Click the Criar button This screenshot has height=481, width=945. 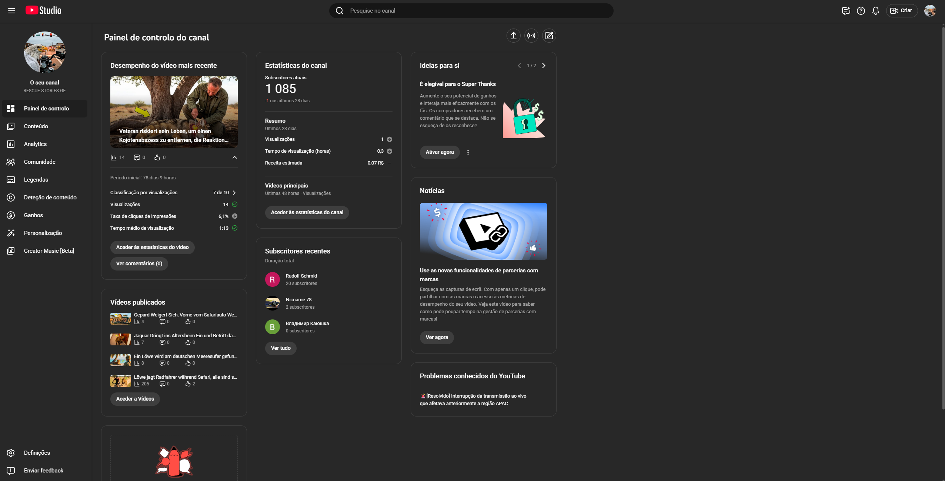[x=901, y=11]
